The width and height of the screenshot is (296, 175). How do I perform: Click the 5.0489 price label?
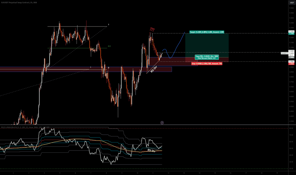click(x=291, y=51)
